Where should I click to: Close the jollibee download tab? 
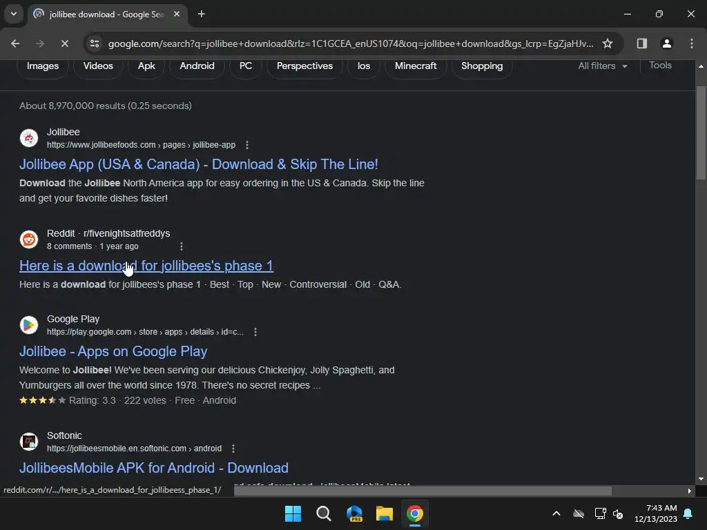click(x=177, y=14)
